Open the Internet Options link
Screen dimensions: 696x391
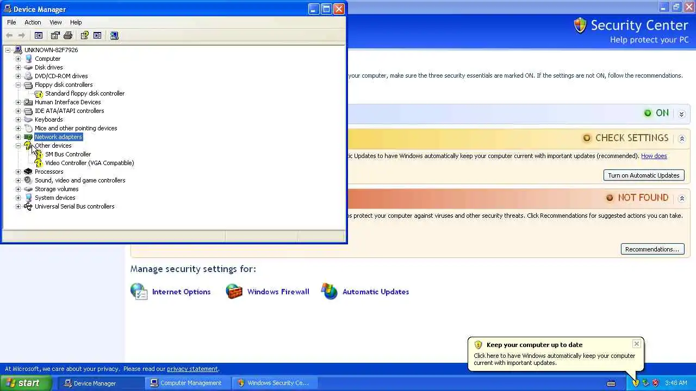point(181,292)
